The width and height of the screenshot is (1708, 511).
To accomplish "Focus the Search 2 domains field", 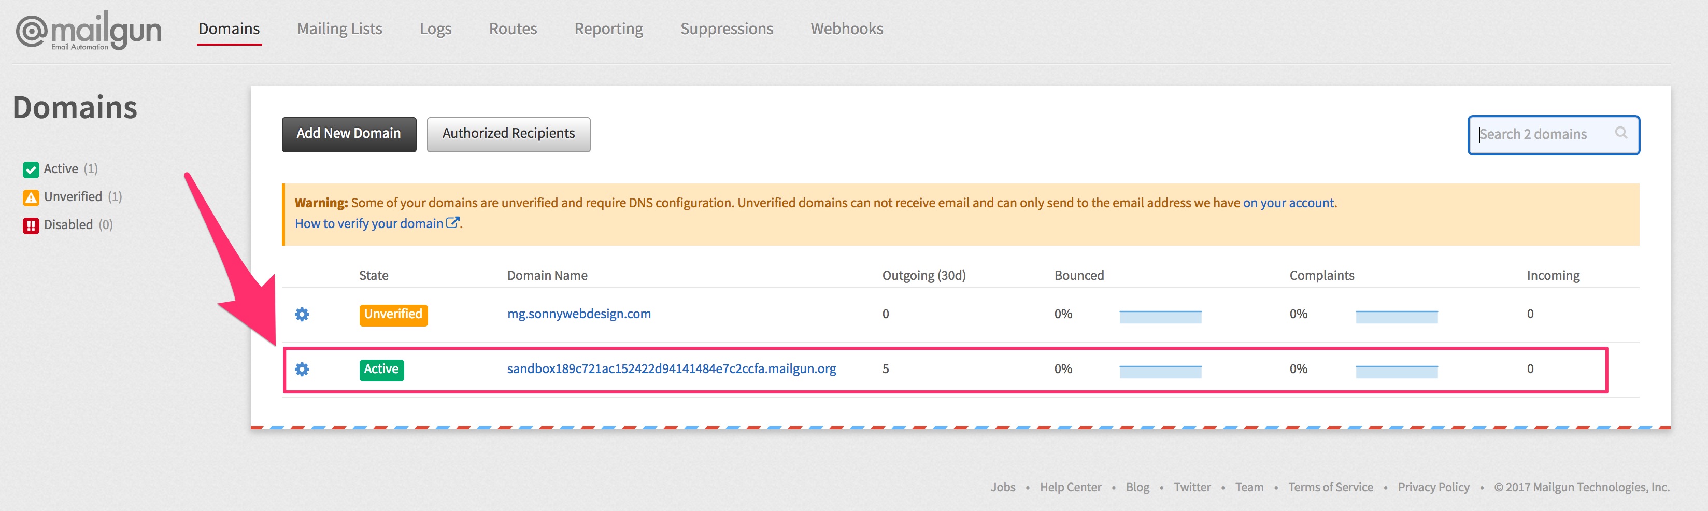I will pyautogui.click(x=1554, y=135).
